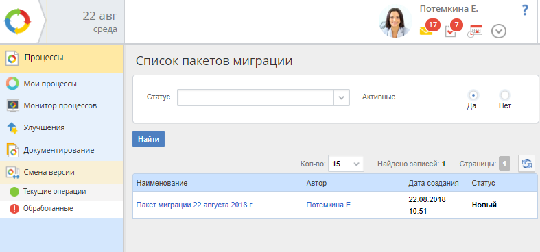
Task: Open Процессы section header in sidebar
Action: [x=61, y=58]
